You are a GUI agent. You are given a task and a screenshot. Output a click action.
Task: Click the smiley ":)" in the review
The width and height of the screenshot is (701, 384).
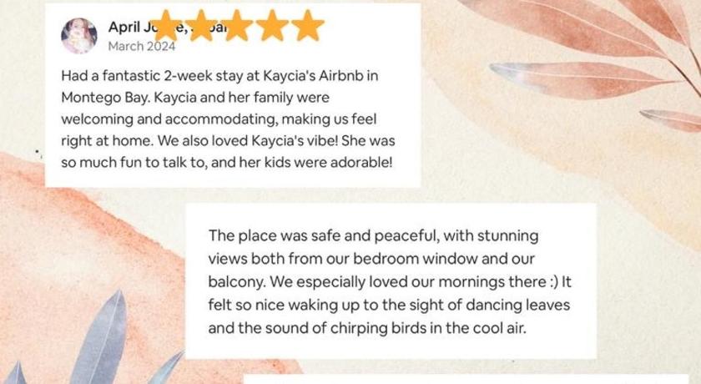553,282
